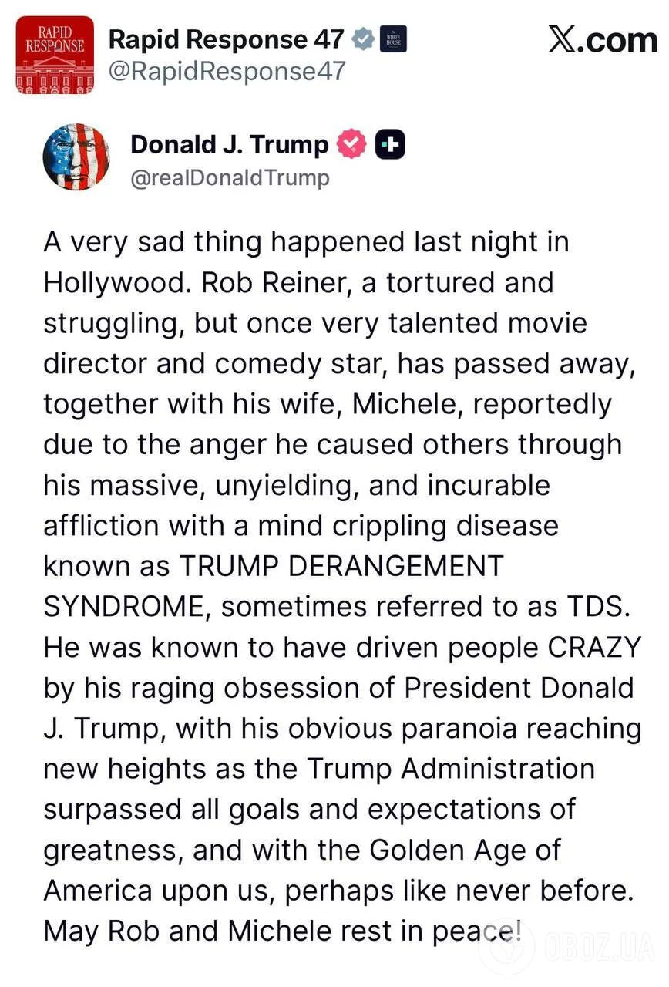669x987 pixels.
Task: Open the Rapid Response 47 display name
Action: tap(226, 39)
